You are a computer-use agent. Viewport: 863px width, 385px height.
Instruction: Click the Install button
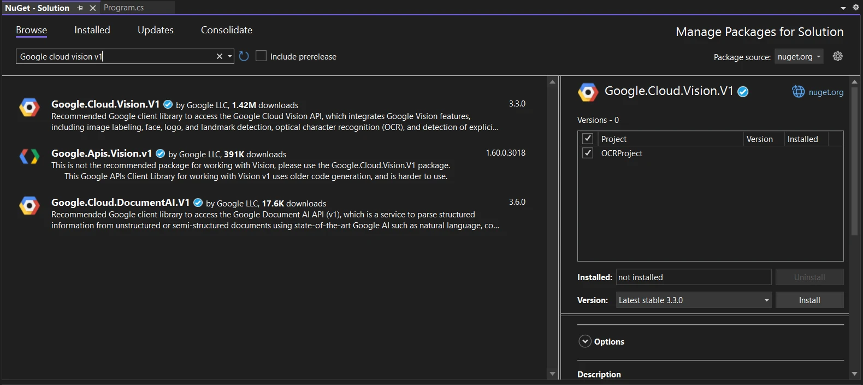(809, 300)
